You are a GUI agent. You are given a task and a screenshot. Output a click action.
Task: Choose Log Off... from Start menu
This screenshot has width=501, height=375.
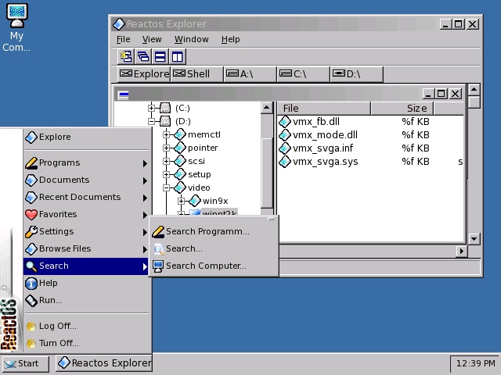tap(86, 327)
